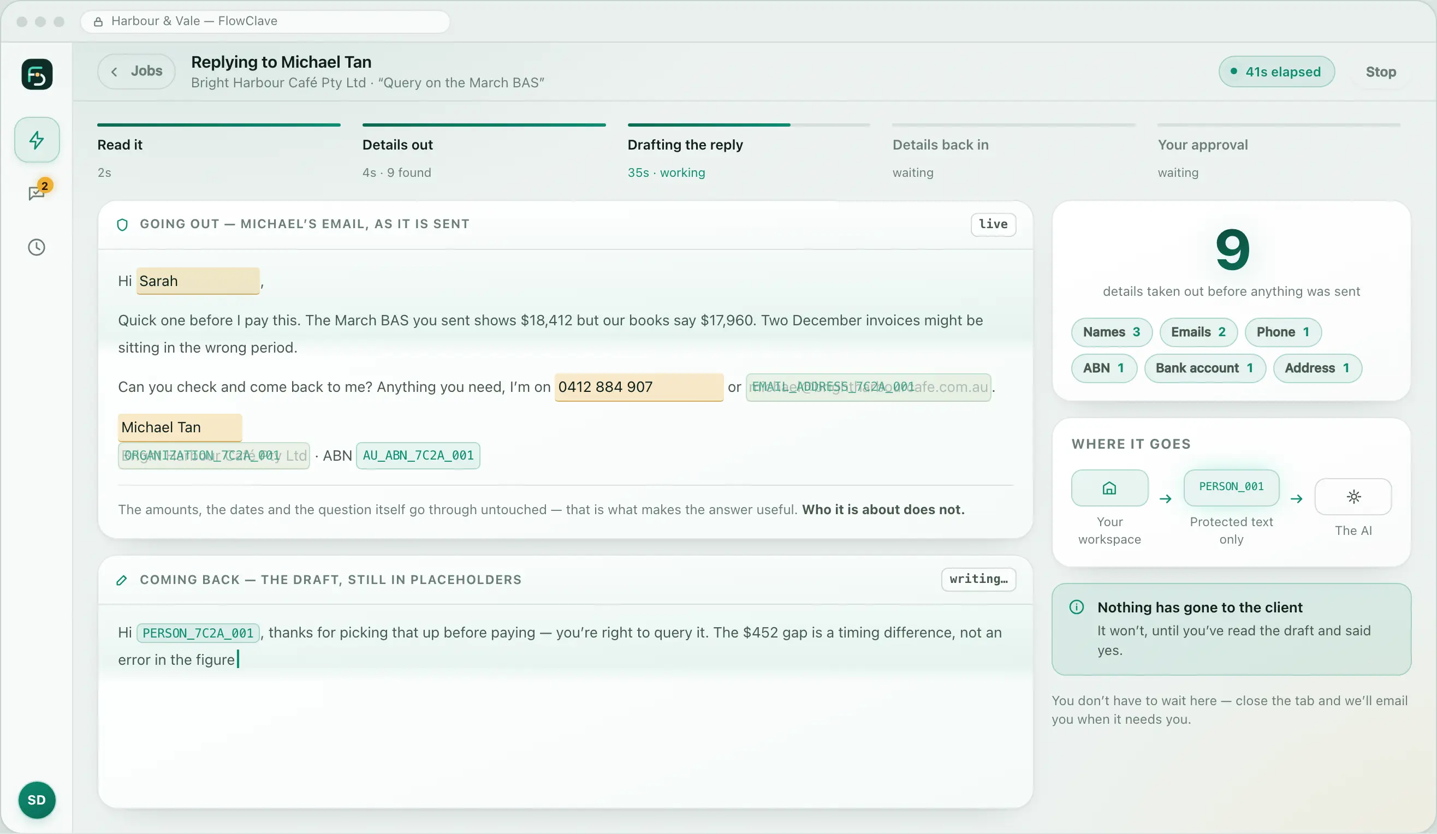The width and height of the screenshot is (1437, 834).
Task: Click the Harbour & Vale address bar
Action: [265, 22]
